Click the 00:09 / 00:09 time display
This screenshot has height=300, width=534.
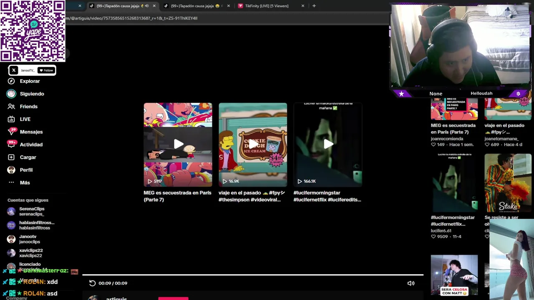pos(113,283)
